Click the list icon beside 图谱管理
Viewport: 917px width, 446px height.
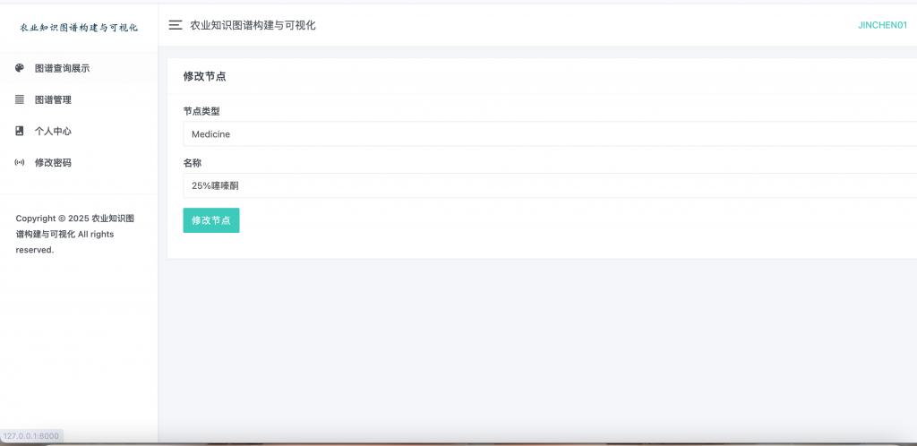point(20,99)
